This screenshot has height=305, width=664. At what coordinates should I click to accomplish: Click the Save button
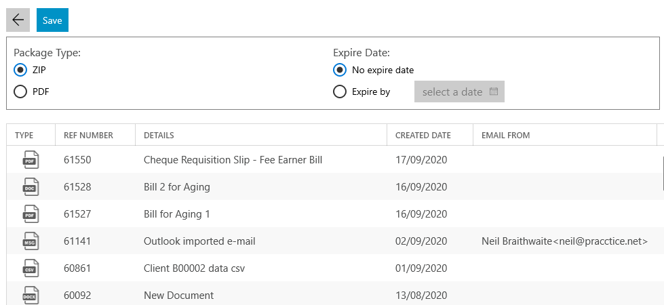(52, 20)
